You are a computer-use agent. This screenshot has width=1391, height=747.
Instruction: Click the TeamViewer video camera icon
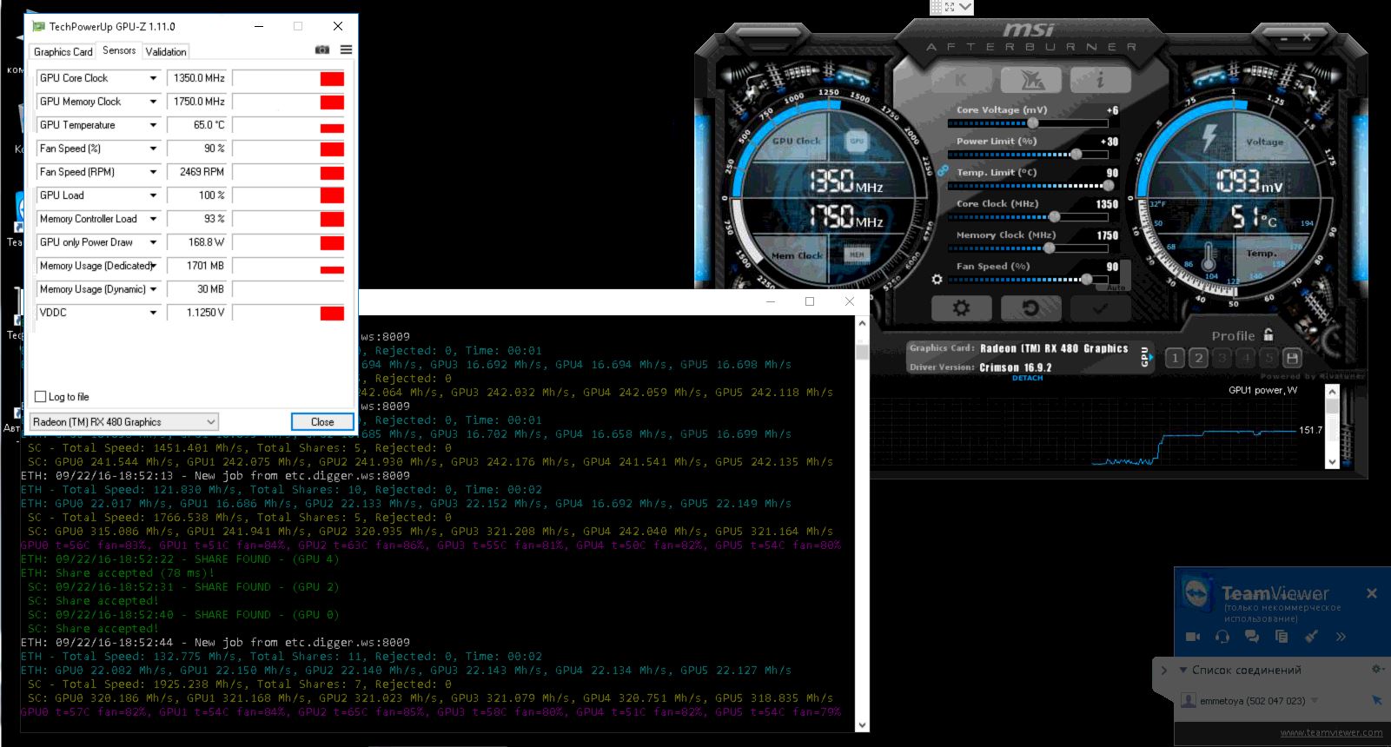pyautogui.click(x=1193, y=637)
